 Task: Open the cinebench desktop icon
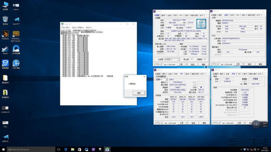click(5, 109)
